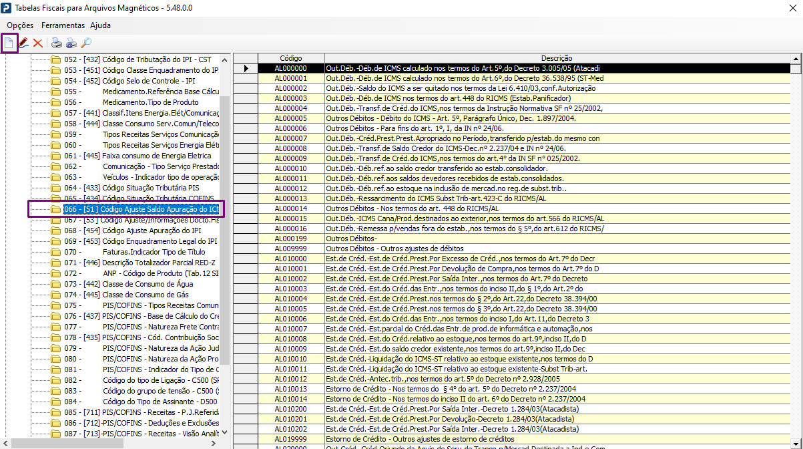Image resolution: width=803 pixels, height=449 pixels.
Task: Click row selector arrow for AL000000
Action: 246,68
